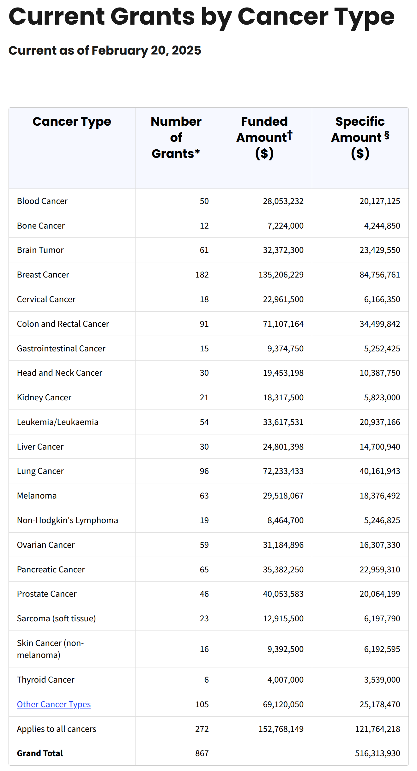Screen dimensions: 417x771
Task: Open the Other Cancer Types link
Action: [x=54, y=704]
